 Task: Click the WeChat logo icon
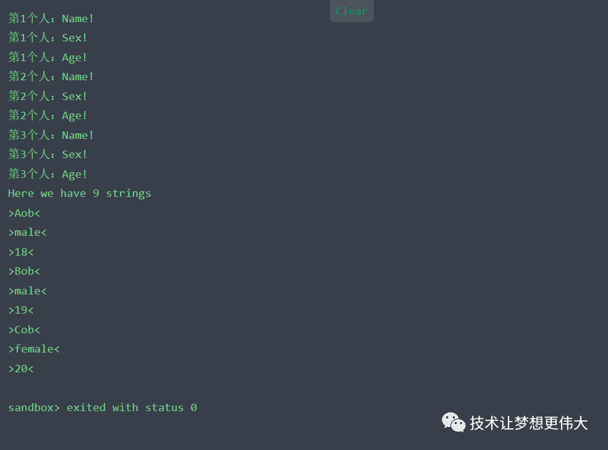454,422
